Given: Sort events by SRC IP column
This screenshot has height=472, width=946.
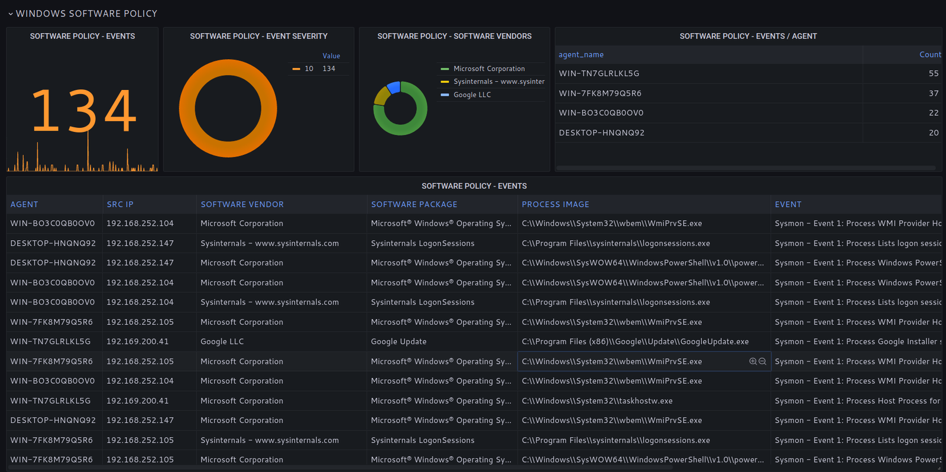Looking at the screenshot, I should [120, 204].
